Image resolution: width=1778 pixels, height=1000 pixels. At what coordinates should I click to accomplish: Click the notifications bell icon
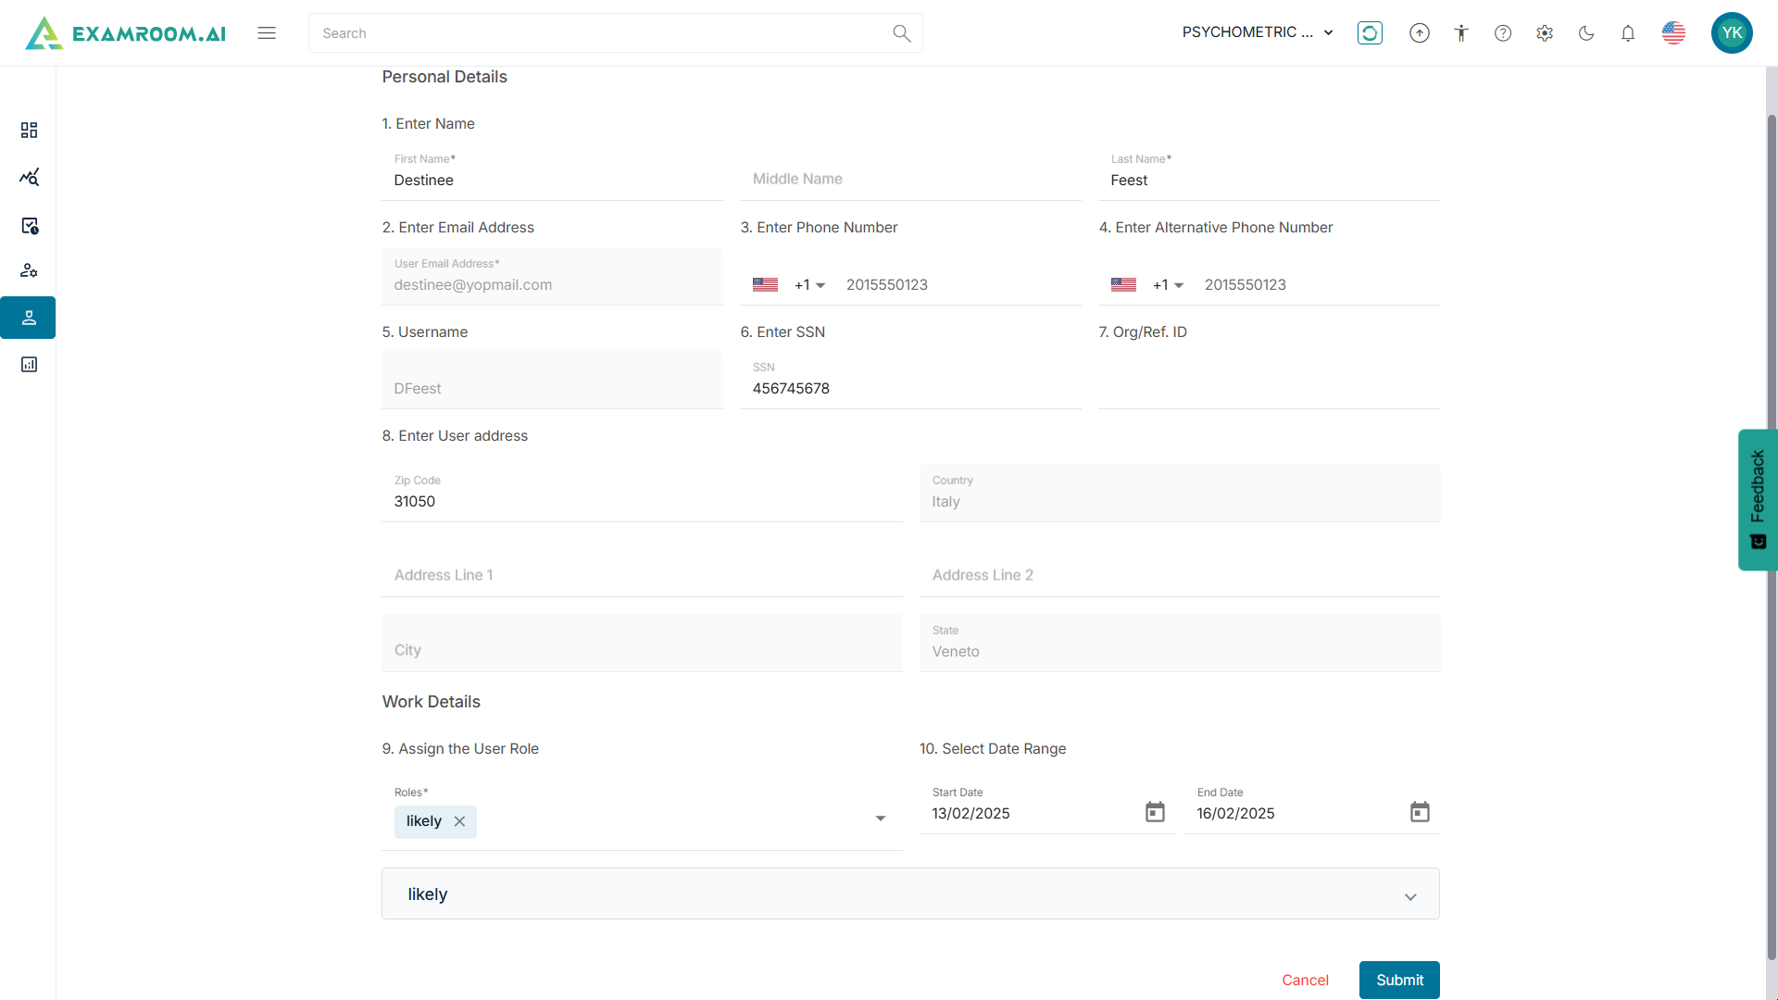click(x=1628, y=33)
